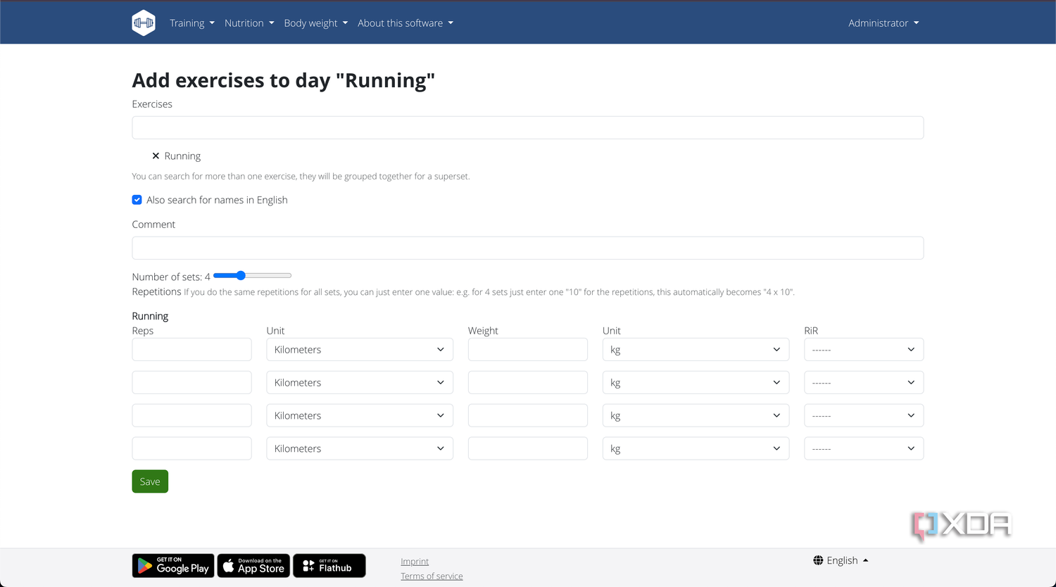Click the second row Weight input

pos(528,383)
